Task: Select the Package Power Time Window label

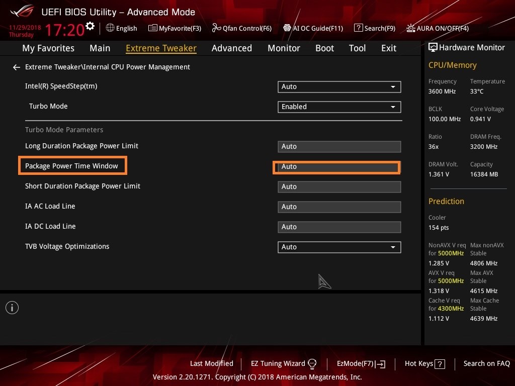Action: click(x=71, y=166)
